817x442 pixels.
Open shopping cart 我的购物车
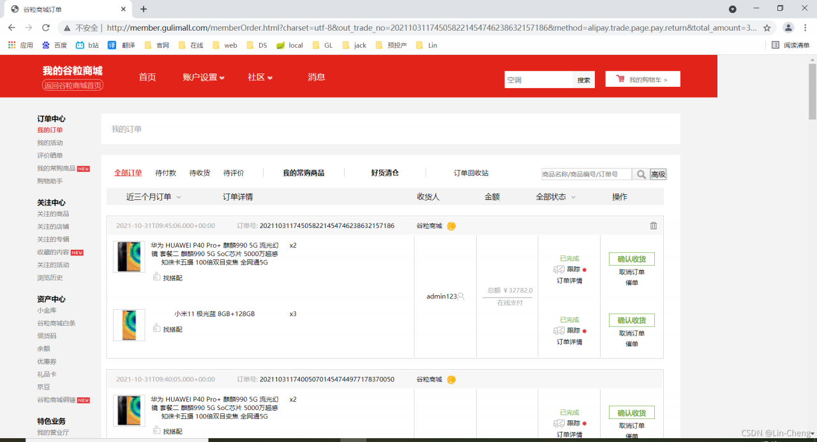click(643, 79)
